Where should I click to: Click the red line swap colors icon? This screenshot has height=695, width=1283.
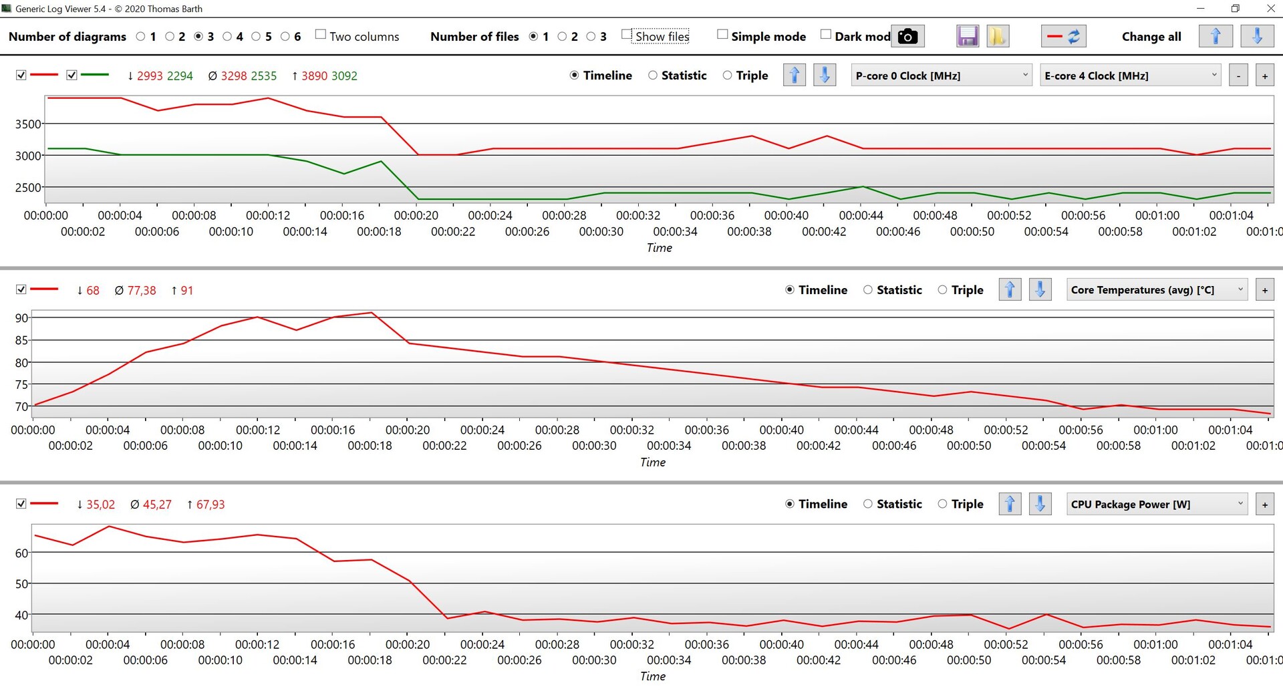pyautogui.click(x=1063, y=36)
